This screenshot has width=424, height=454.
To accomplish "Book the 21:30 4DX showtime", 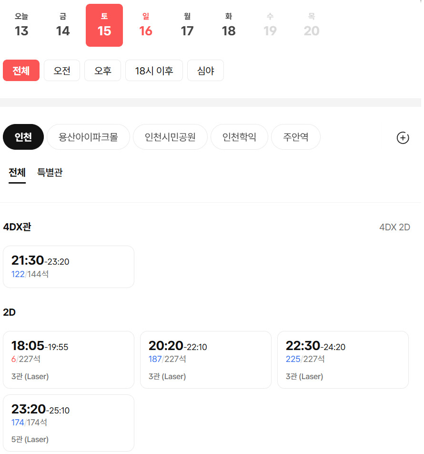I will point(69,267).
